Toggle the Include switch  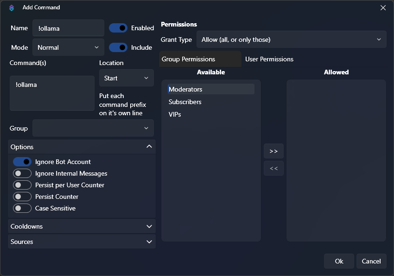[118, 47]
